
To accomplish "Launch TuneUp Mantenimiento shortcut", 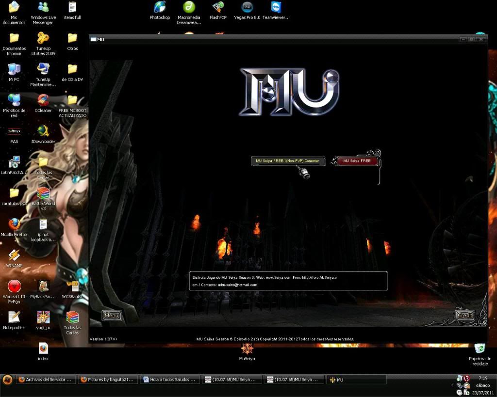I will (43, 75).
